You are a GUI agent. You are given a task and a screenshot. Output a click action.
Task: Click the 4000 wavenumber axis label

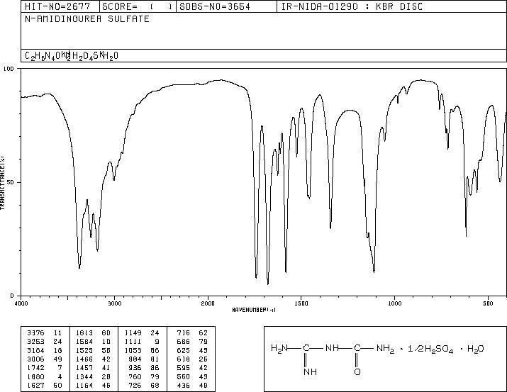21,303
